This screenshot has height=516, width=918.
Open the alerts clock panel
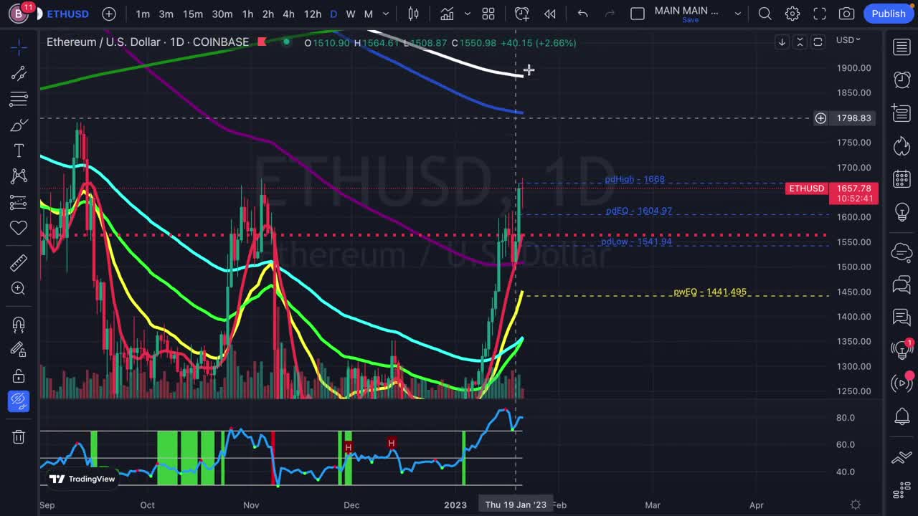click(902, 80)
